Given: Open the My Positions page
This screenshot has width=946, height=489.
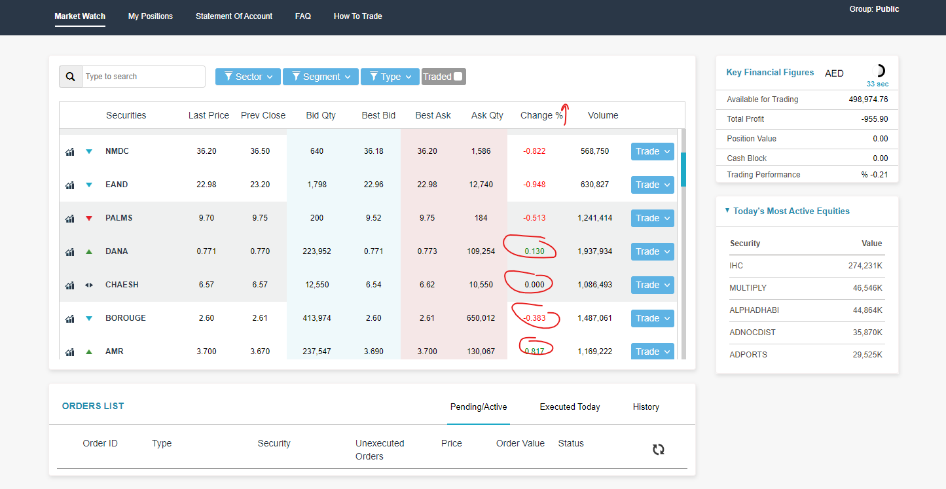Looking at the screenshot, I should 150,16.
